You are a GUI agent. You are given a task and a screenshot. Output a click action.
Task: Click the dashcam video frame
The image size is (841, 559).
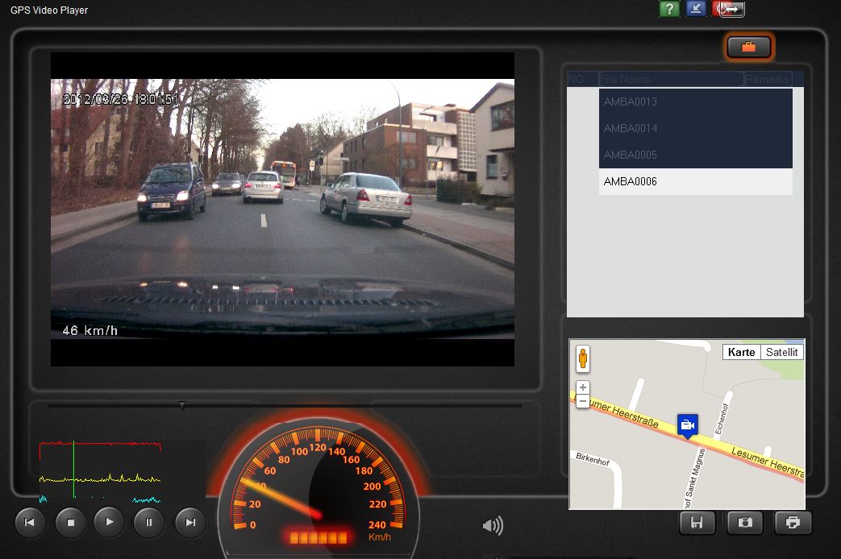283,209
